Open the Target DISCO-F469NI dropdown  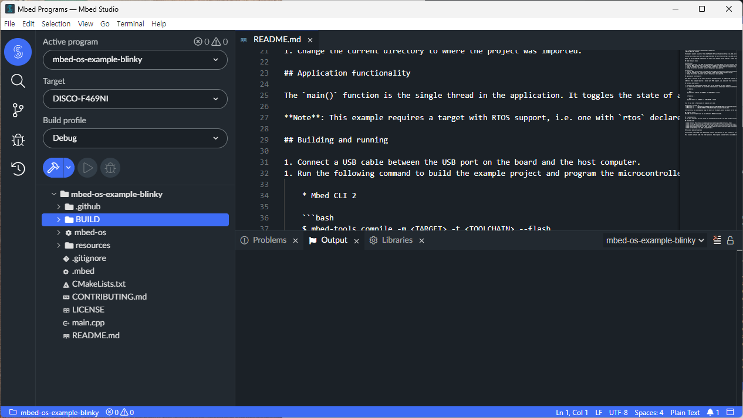pyautogui.click(x=135, y=99)
